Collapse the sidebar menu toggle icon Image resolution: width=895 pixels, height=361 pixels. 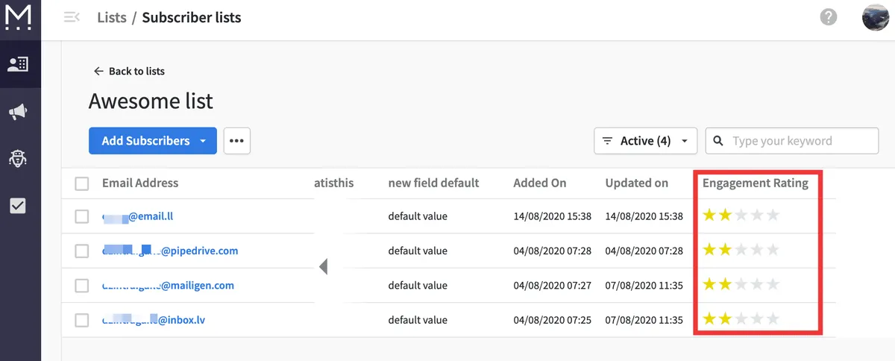(x=72, y=17)
